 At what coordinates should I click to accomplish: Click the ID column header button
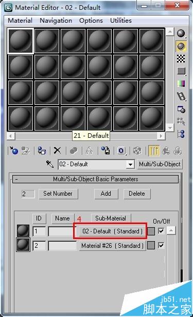coord(39,218)
